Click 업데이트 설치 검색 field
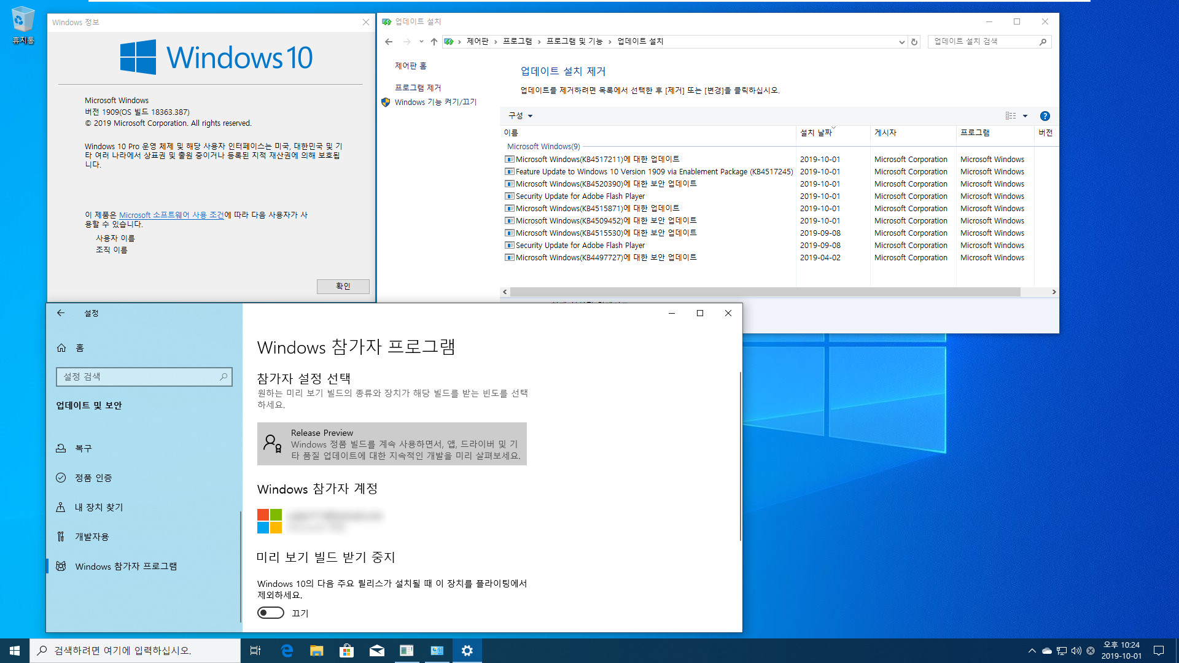Image resolution: width=1179 pixels, height=663 pixels. pos(989,42)
